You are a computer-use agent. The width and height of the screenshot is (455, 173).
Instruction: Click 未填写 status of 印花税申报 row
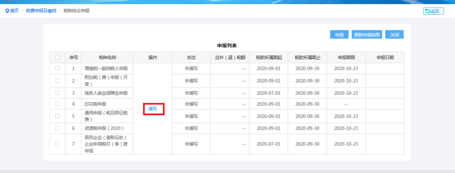191,104
